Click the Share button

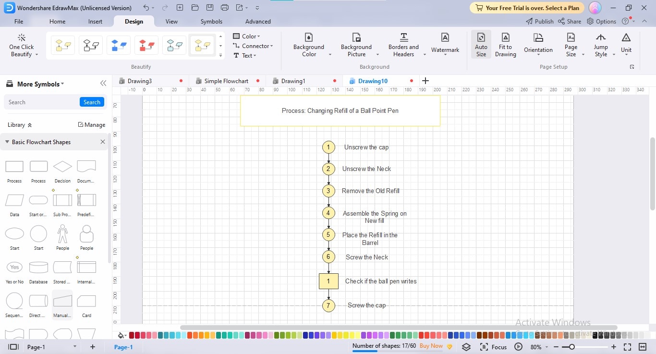[x=570, y=21]
